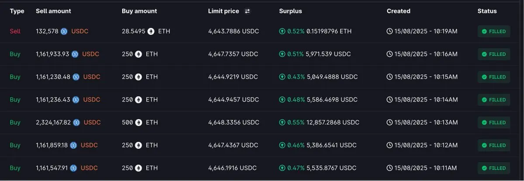Click green surplus arrow icon beside 0.52%
This screenshot has width=524, height=181.
282,31
